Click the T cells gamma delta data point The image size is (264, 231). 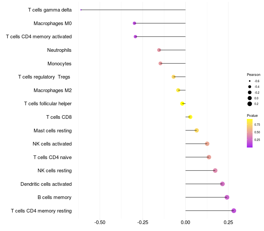click(x=81, y=10)
